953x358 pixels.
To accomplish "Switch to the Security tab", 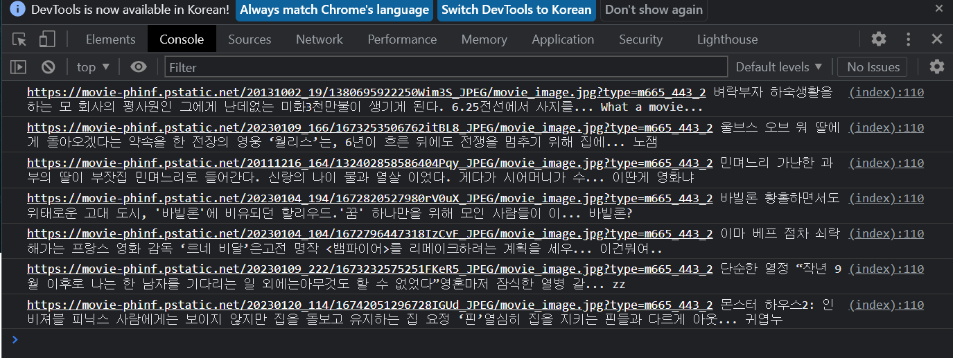I will pyautogui.click(x=640, y=39).
